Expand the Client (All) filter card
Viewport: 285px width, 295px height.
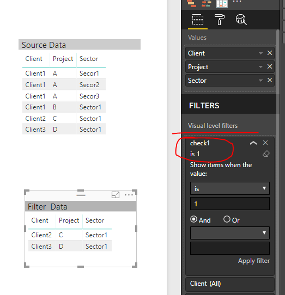pos(230,284)
